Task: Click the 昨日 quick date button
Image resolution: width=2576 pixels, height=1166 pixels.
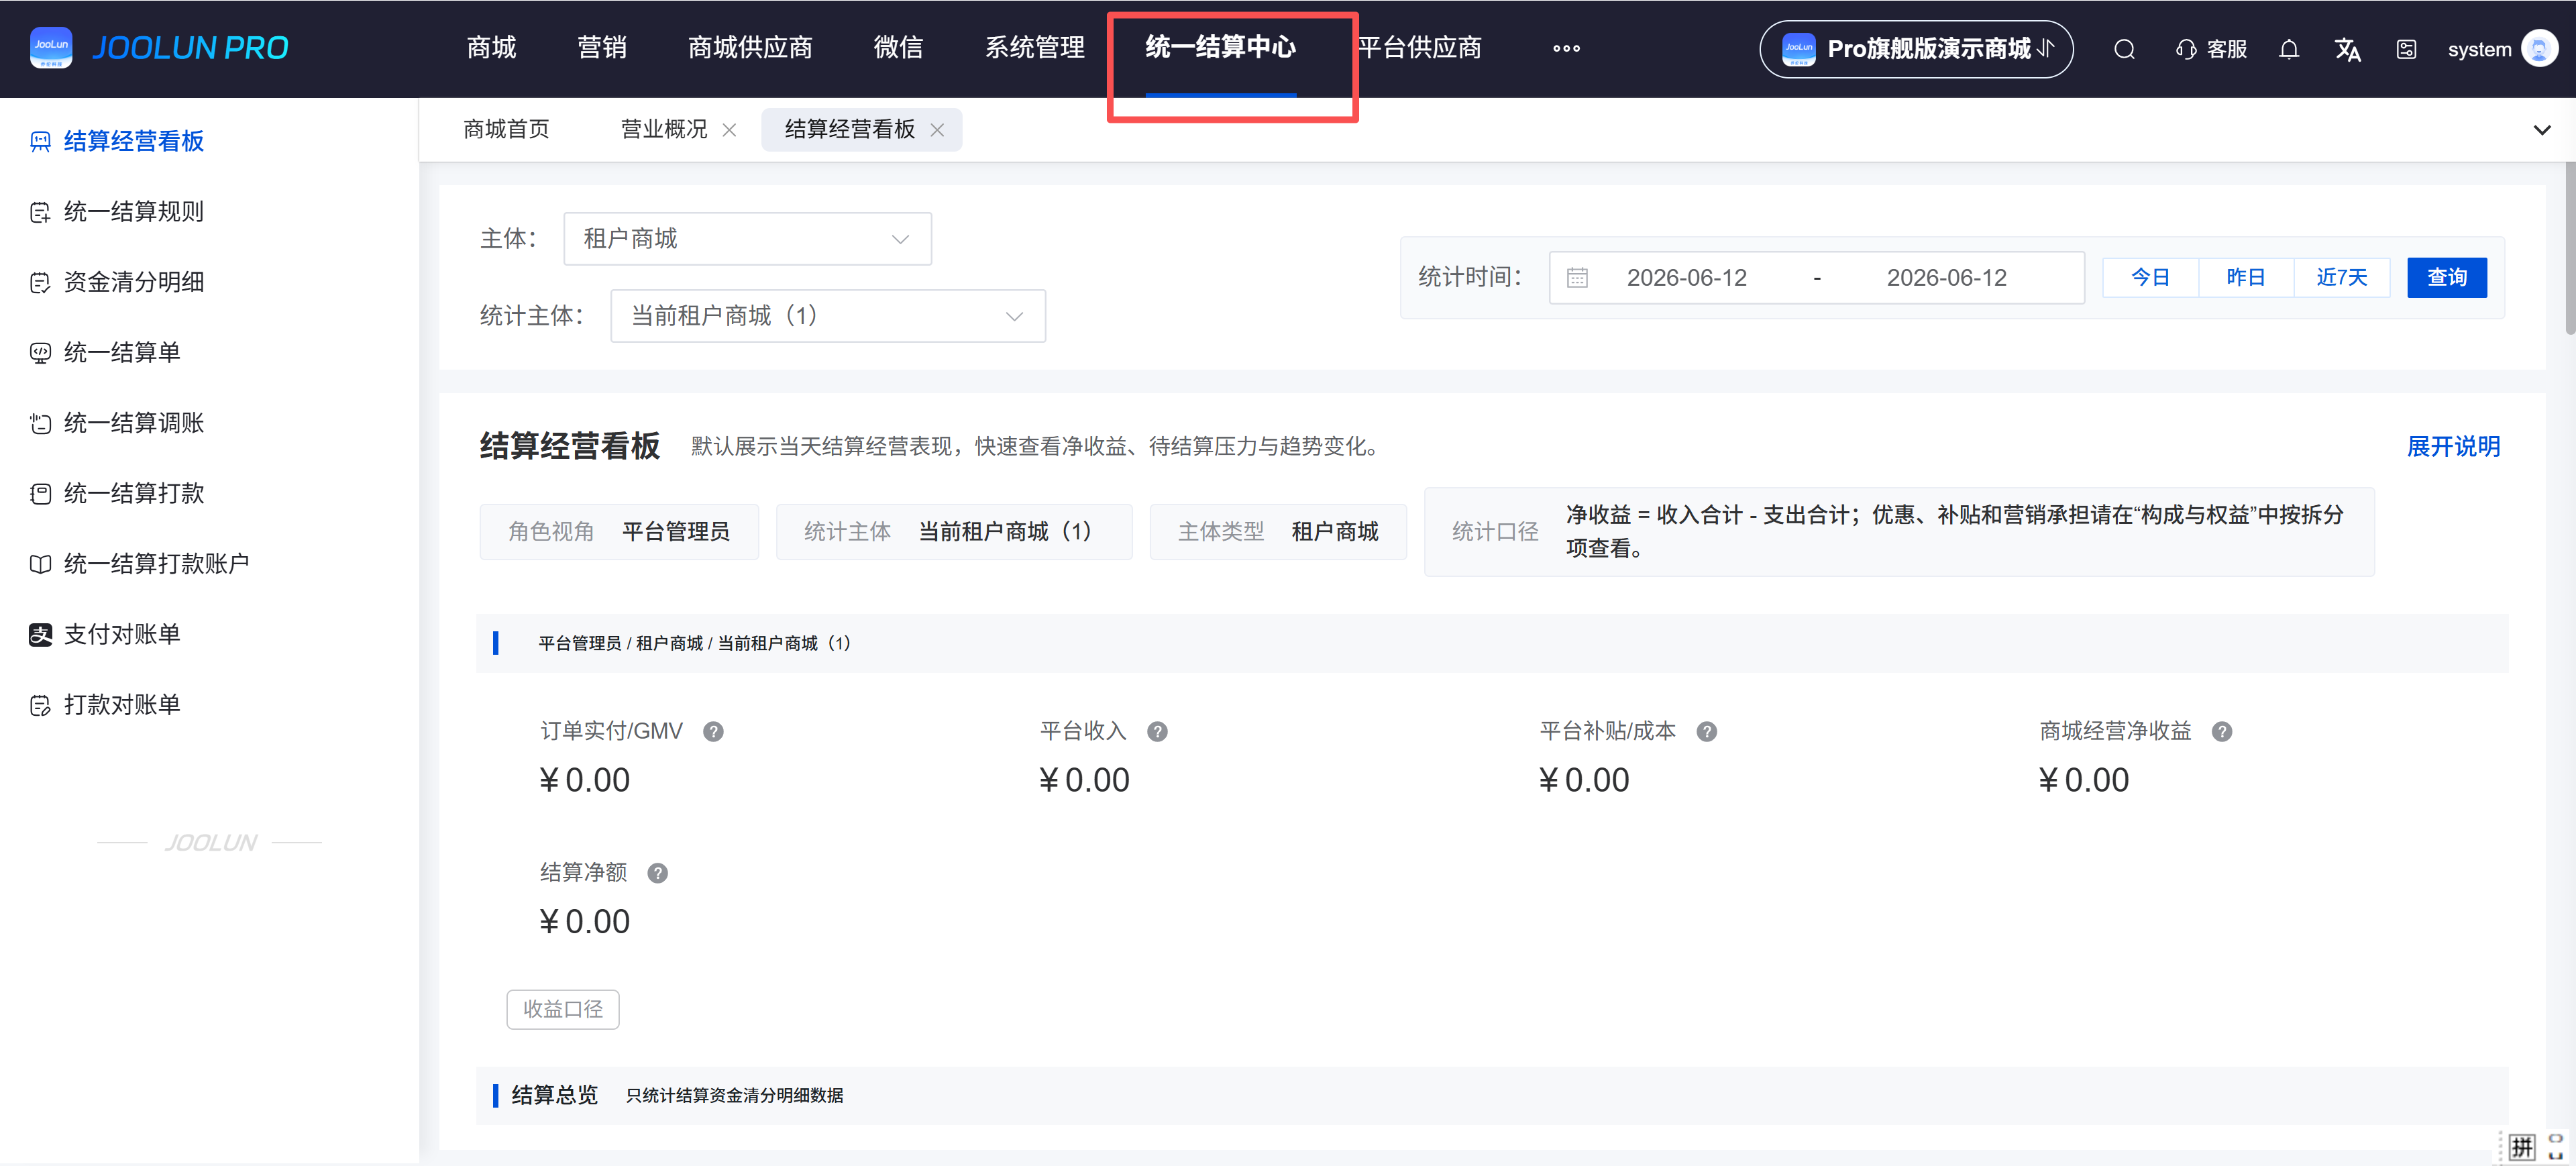Action: click(x=2246, y=278)
